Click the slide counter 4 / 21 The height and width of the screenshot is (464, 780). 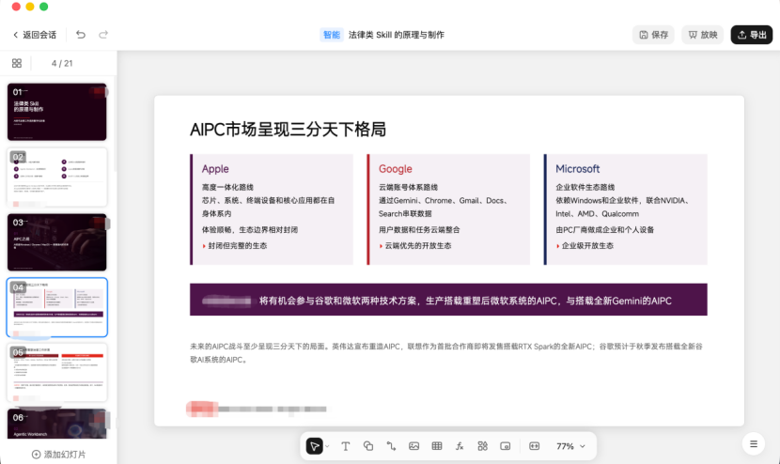click(62, 63)
